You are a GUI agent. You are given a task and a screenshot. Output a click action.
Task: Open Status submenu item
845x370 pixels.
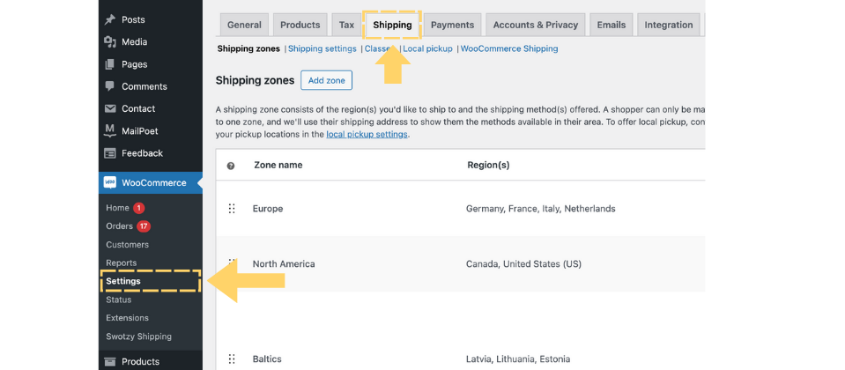tap(119, 300)
